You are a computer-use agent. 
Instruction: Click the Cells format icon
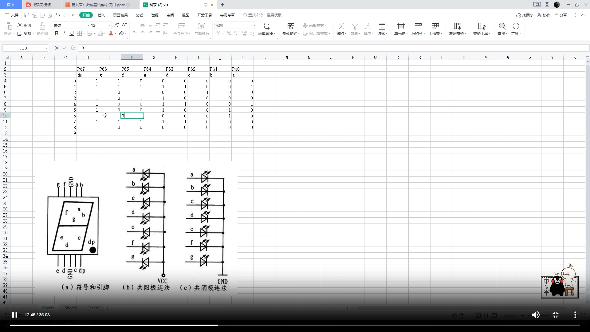pos(401,26)
